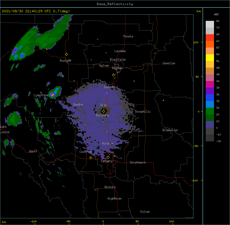The image size is (230, 225).
Task: Click the 50 tick on bottom axis
Action: click(137, 221)
